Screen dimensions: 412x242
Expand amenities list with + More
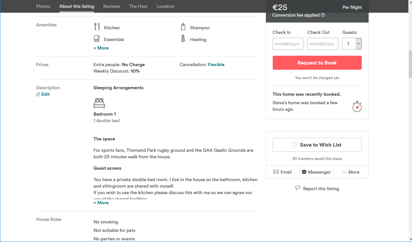101,48
